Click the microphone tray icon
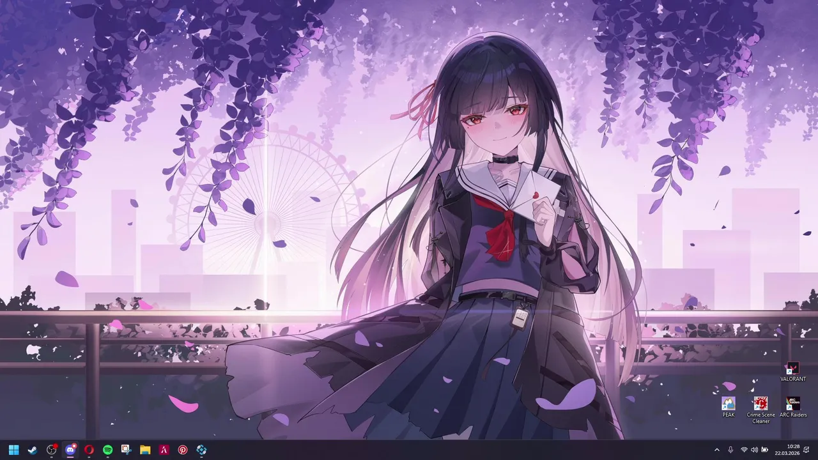This screenshot has width=818, height=460. [730, 450]
